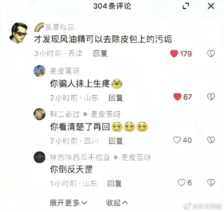This screenshot has width=224, height=212.
Task: Unlike 是皮蛋呀's comment with 67 likes
Action: (177, 97)
